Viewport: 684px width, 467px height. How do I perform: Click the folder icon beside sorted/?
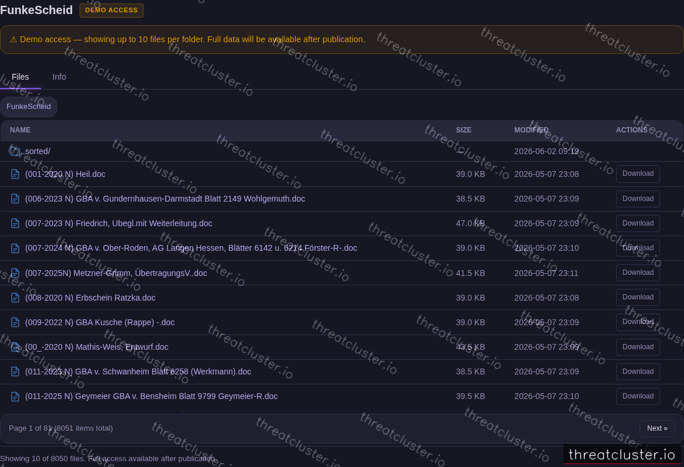click(x=15, y=151)
